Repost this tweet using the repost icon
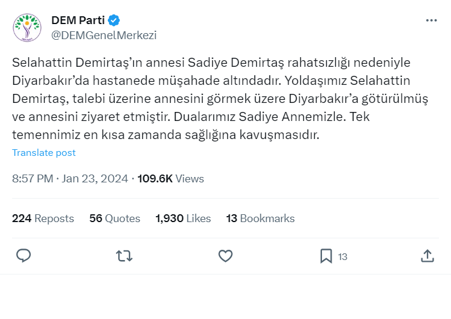 point(124,256)
